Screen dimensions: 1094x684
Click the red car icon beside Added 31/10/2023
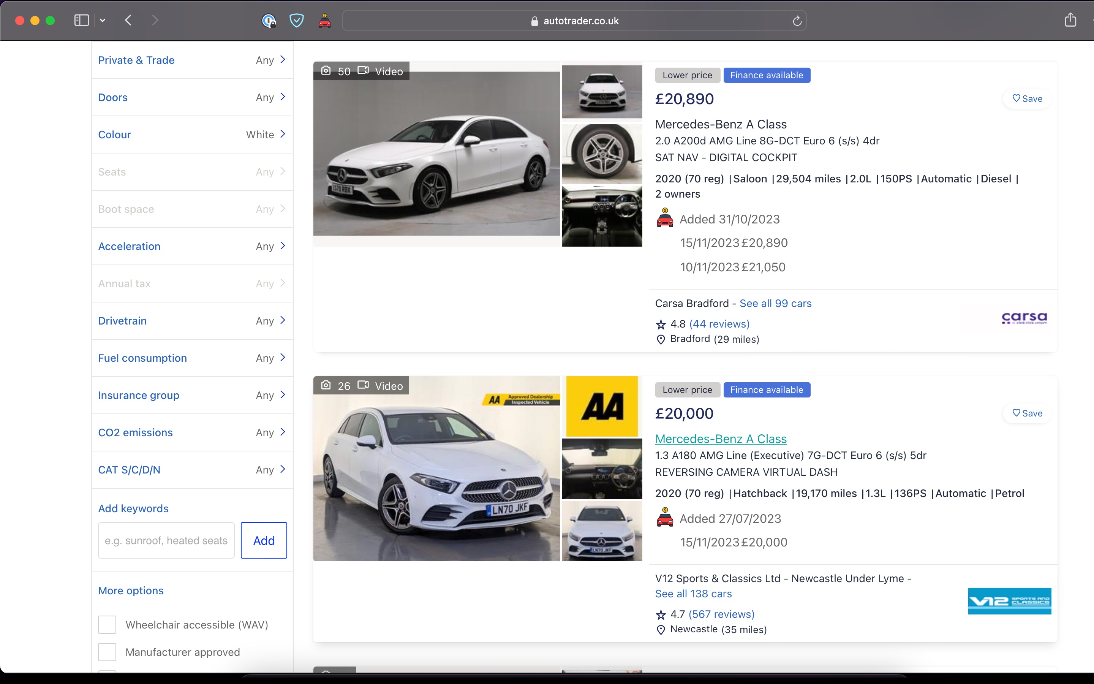click(x=664, y=218)
